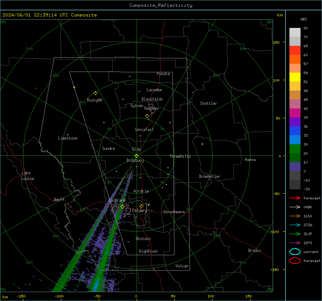Choose the bright green 30-20 dBZ swatch
The width and height of the screenshot is (322, 301).
(x=295, y=149)
